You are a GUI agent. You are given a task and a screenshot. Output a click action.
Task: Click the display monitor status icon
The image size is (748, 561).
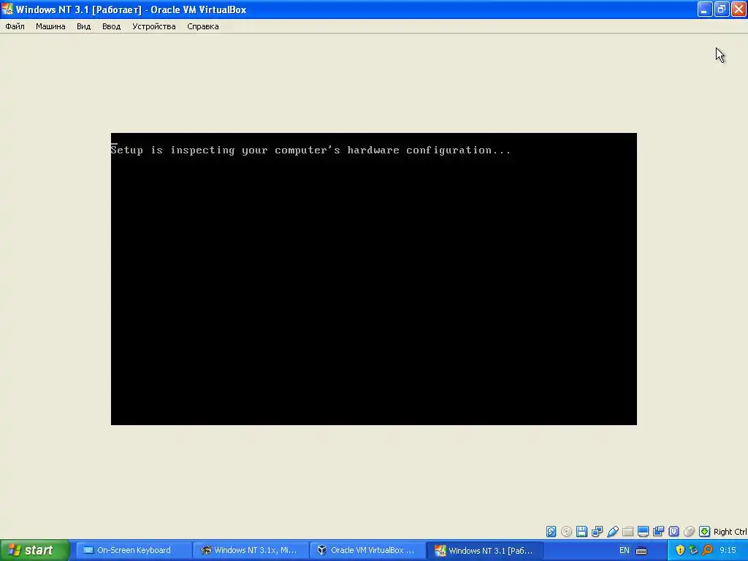tap(643, 532)
